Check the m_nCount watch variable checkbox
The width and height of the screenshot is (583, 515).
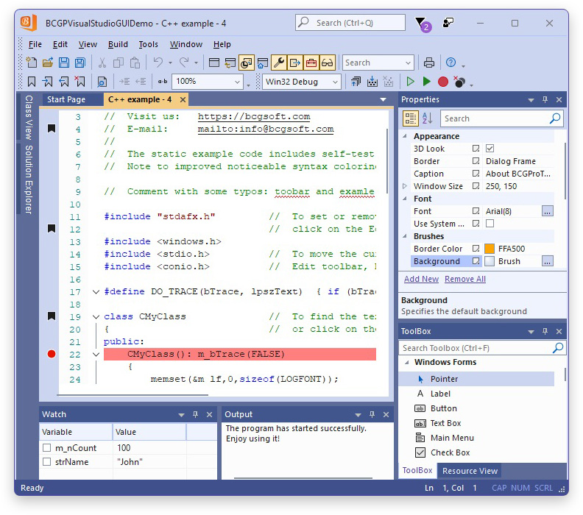point(47,447)
